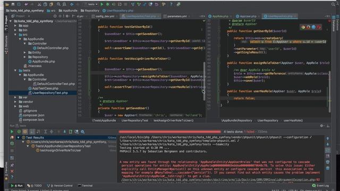Image resolution: width=340 pixels, height=191 pixels.
Task: Click the green Run button in top toolbar
Action: pyautogui.click(x=101, y=4)
